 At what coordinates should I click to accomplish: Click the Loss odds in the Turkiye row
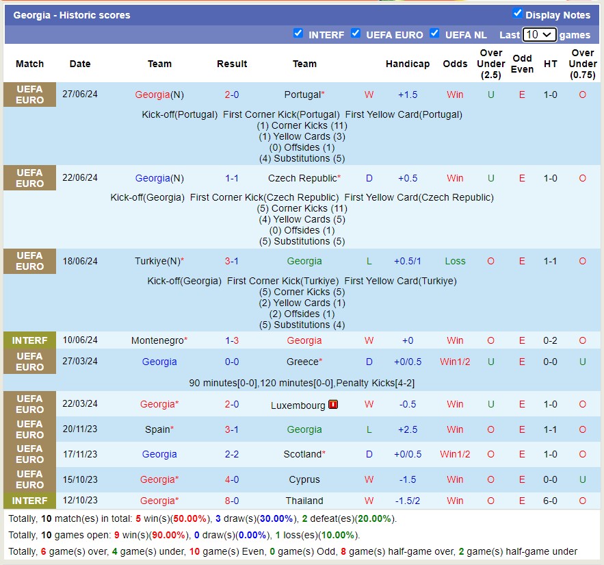click(455, 261)
